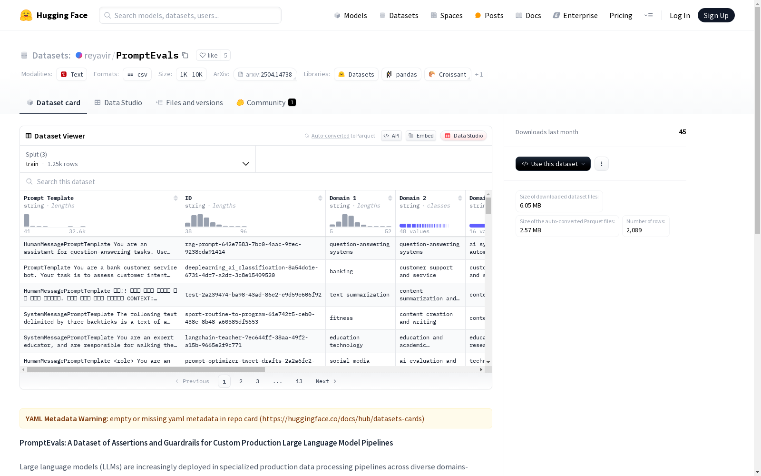Open the Files and versions tab
Viewport: 761px width, 476px height.
point(189,103)
